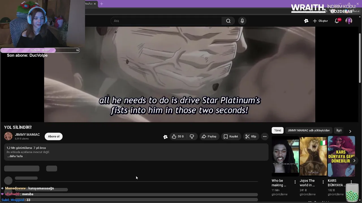Click the YOL SİLİNDİRİ! video title

pos(18,127)
